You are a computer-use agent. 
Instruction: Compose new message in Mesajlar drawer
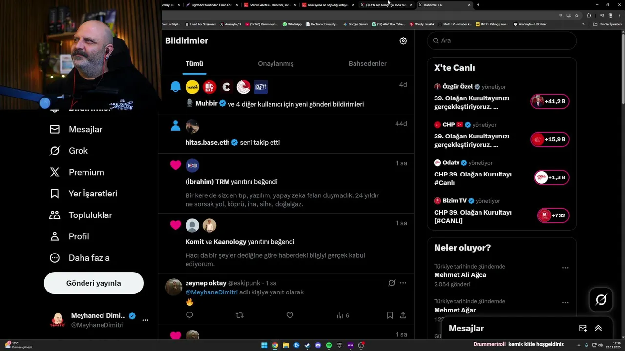point(583,328)
